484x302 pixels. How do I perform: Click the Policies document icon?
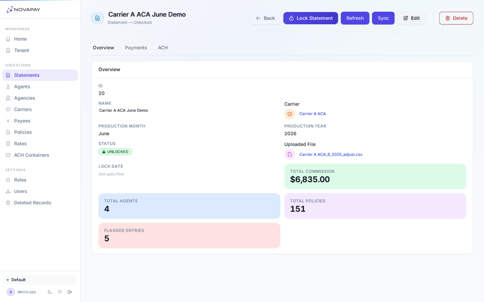click(x=8, y=132)
